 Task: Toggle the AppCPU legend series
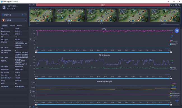click(x=173, y=67)
